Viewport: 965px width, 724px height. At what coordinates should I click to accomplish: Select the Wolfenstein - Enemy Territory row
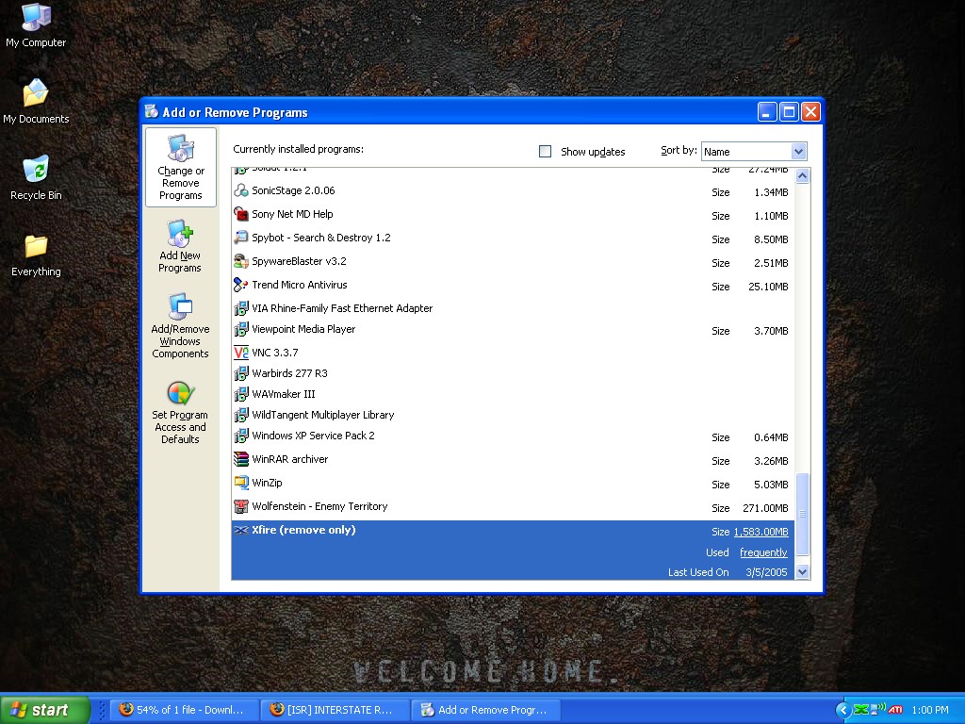coord(512,507)
